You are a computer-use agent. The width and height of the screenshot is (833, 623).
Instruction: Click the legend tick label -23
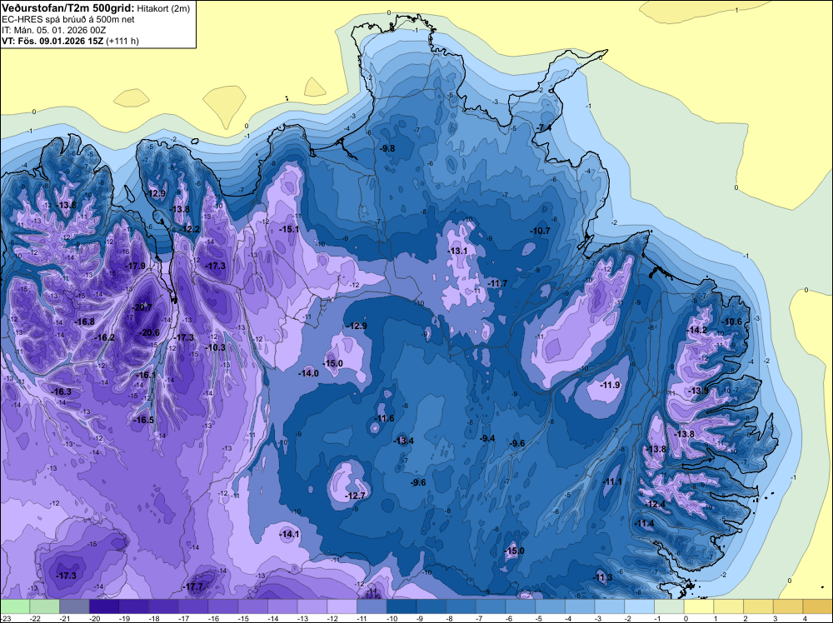[7, 618]
